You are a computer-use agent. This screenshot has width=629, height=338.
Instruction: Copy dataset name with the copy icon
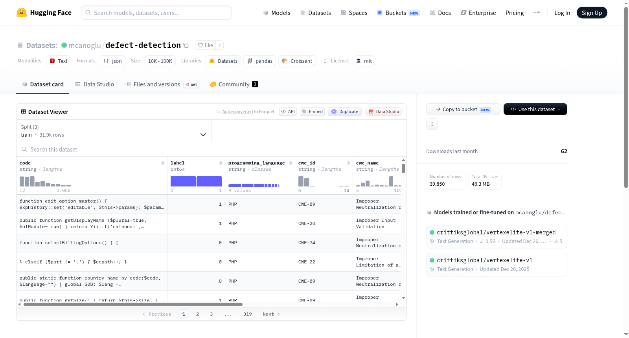point(186,46)
